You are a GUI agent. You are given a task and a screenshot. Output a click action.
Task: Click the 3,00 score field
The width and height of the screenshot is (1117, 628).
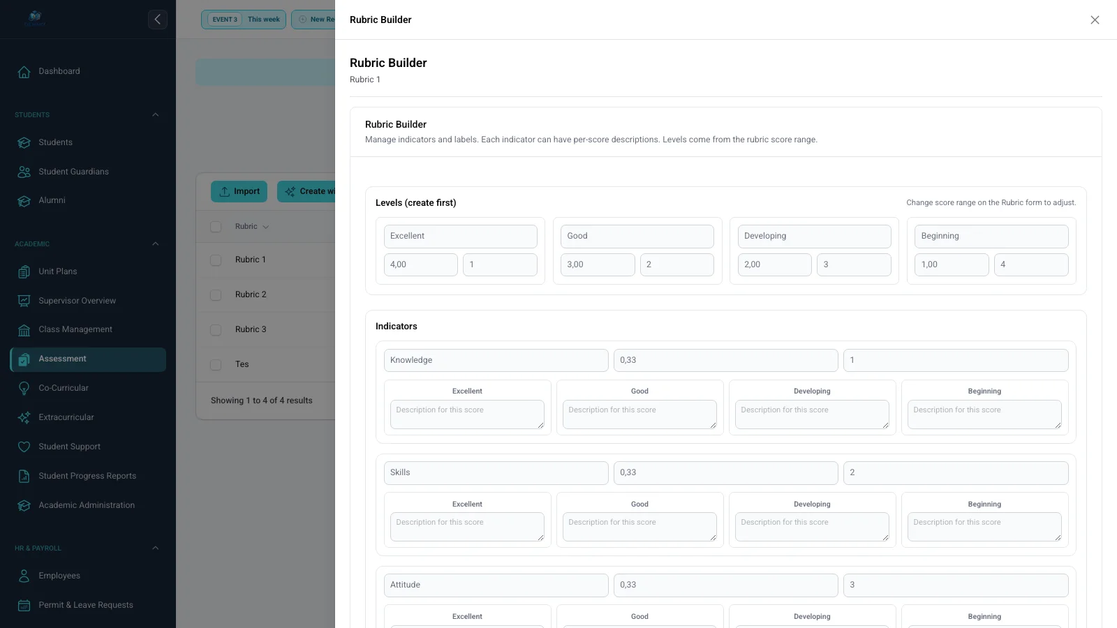click(598, 264)
